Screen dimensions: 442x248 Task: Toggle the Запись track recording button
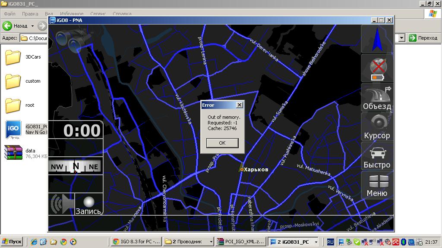tap(88, 204)
